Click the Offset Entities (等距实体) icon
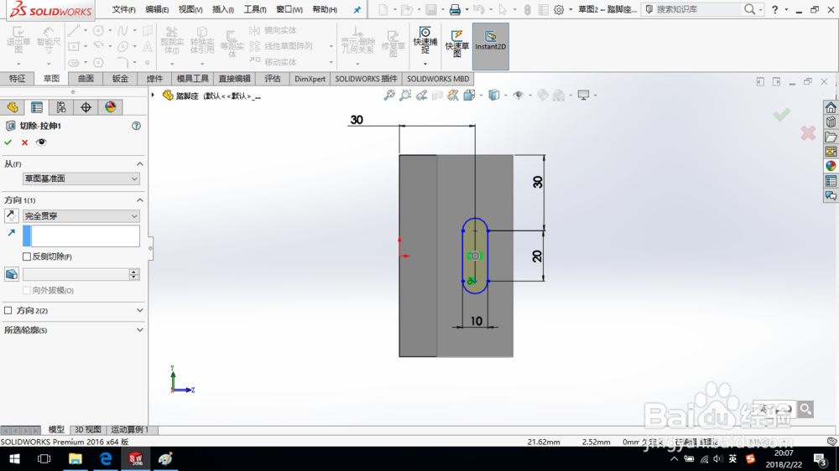This screenshot has height=471, width=839. pyautogui.click(x=232, y=44)
